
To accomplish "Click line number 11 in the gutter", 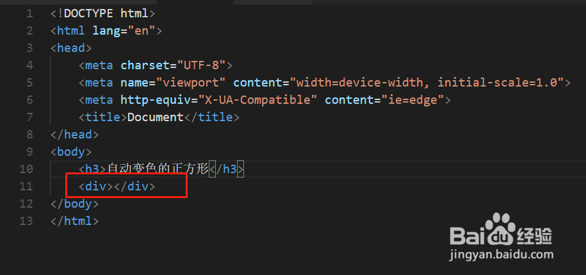I will click(x=26, y=187).
